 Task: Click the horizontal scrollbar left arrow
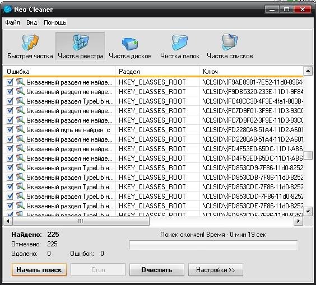point(8,221)
